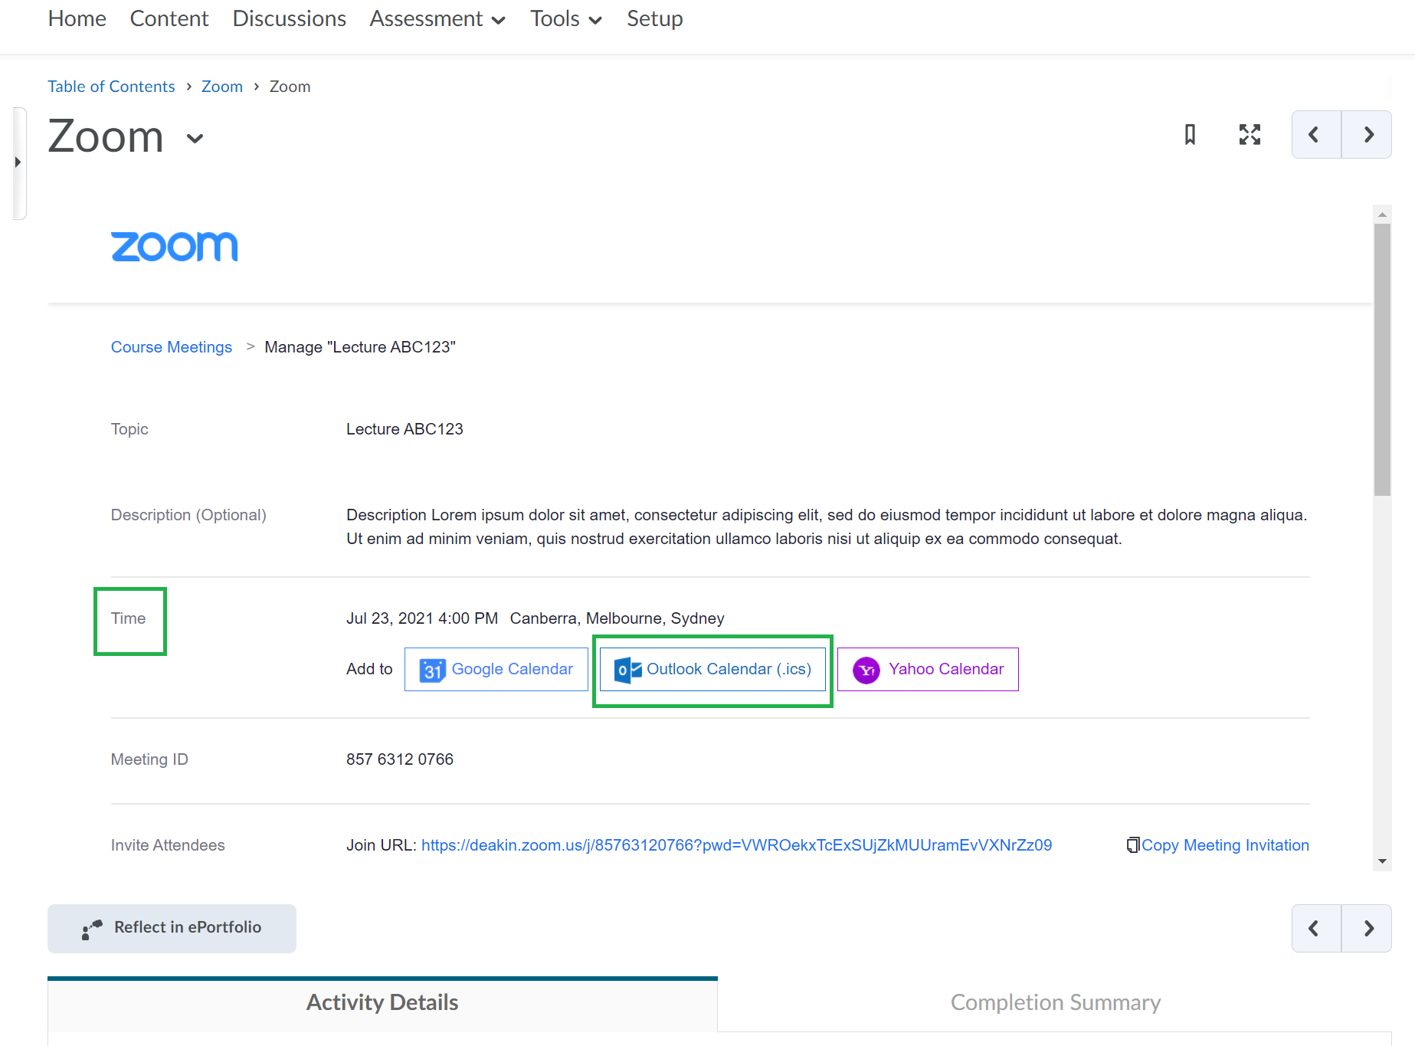This screenshot has height=1046, width=1415.
Task: Go to previous topic using bottom arrow
Action: click(1315, 929)
